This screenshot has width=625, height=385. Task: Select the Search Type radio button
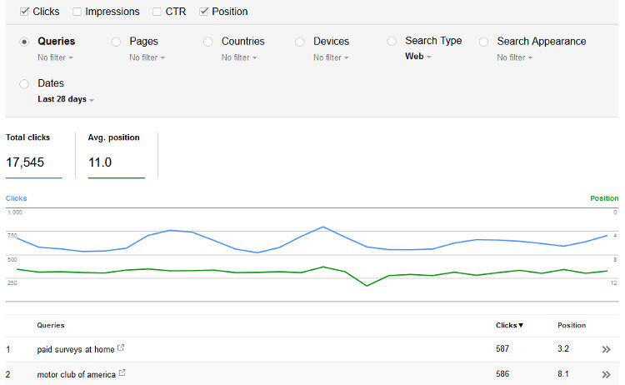coord(392,41)
